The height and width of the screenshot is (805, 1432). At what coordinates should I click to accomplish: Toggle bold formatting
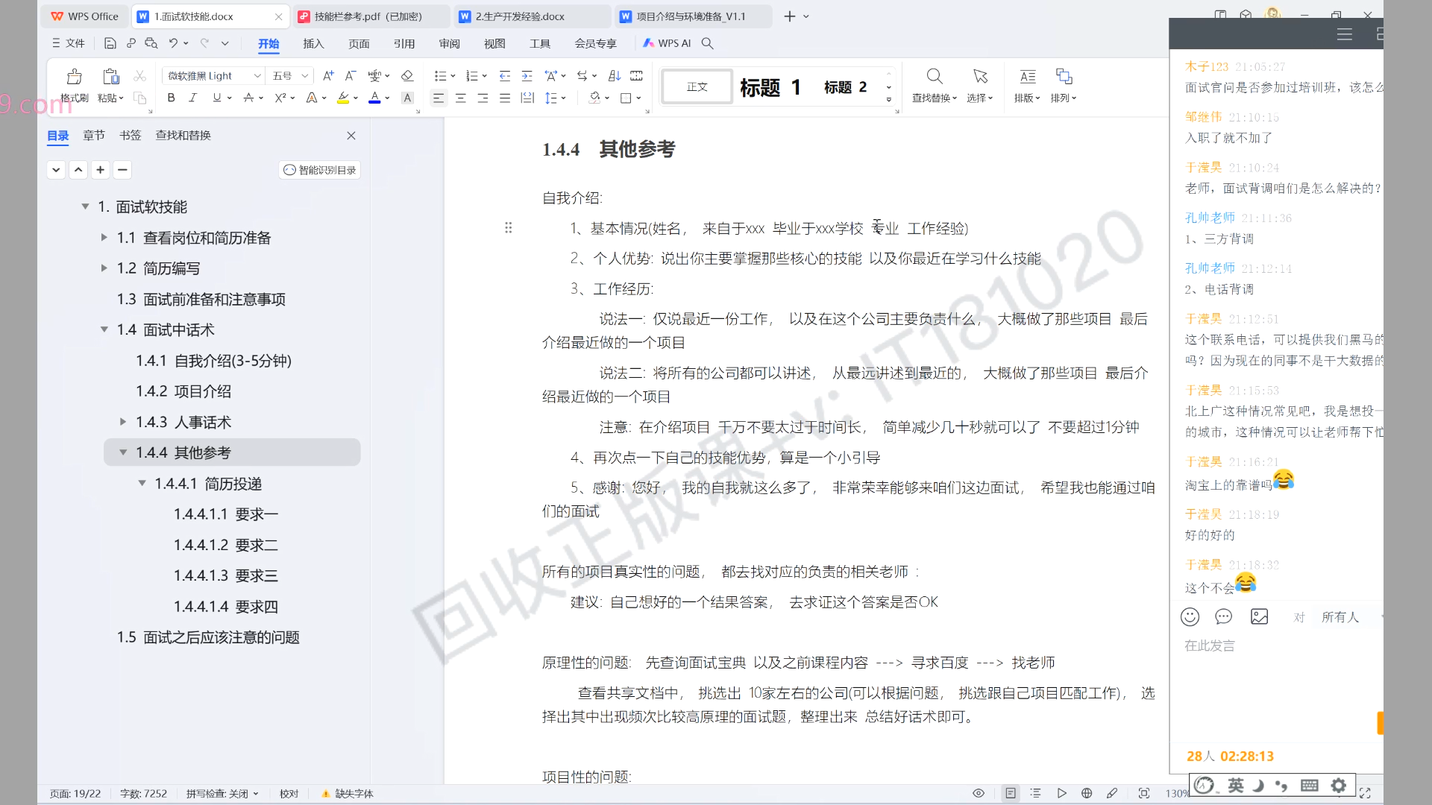[x=171, y=98]
